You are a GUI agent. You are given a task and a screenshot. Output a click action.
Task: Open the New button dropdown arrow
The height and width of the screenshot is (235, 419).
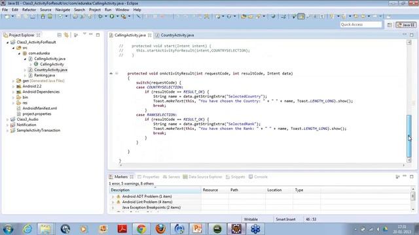12,16
